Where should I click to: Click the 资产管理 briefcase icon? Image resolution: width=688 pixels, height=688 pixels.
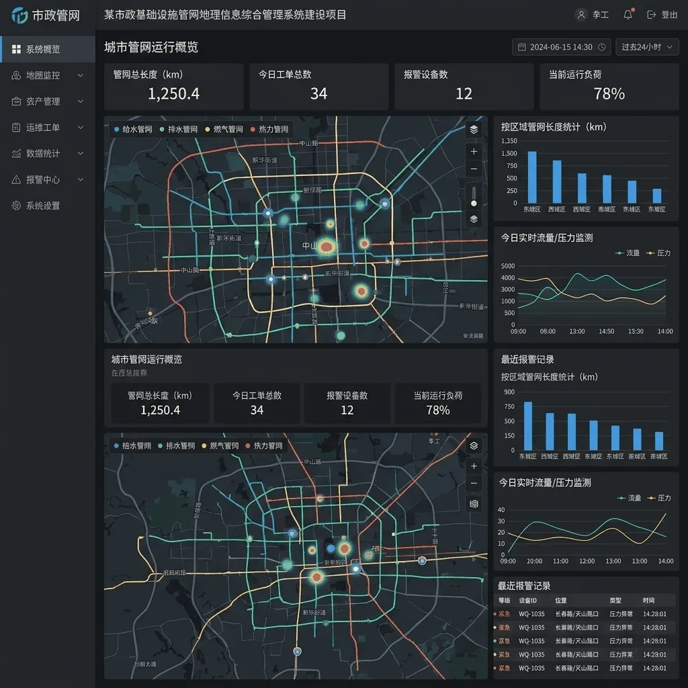coord(16,101)
